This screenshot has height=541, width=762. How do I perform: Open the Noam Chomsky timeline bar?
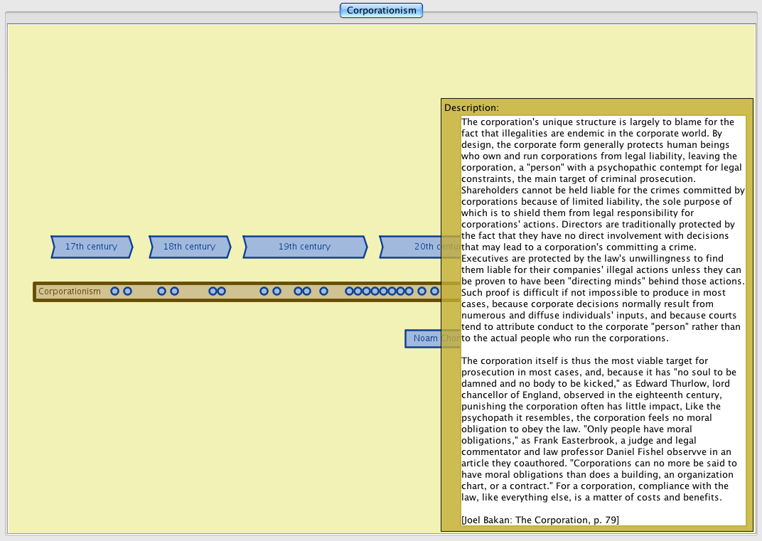[x=424, y=338]
